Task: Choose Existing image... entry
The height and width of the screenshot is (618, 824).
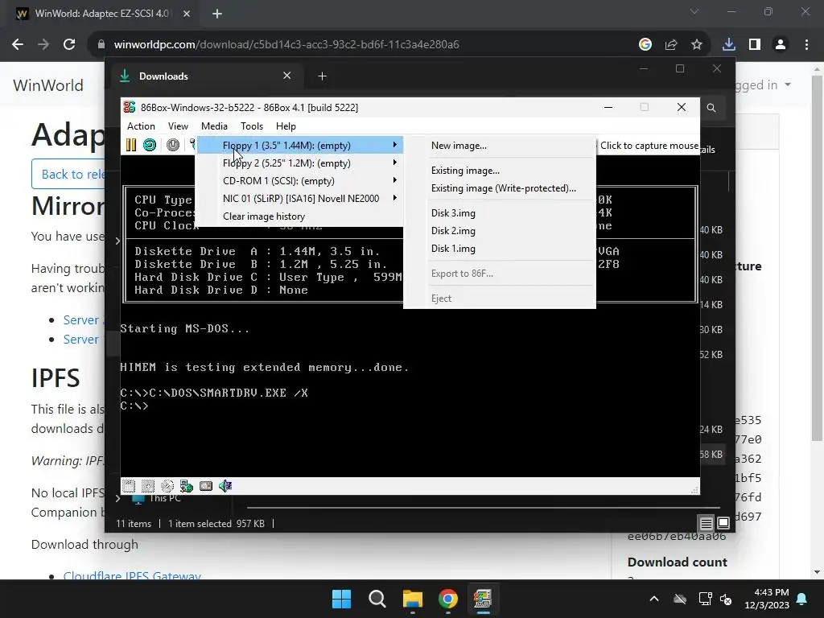Action: pyautogui.click(x=500, y=171)
